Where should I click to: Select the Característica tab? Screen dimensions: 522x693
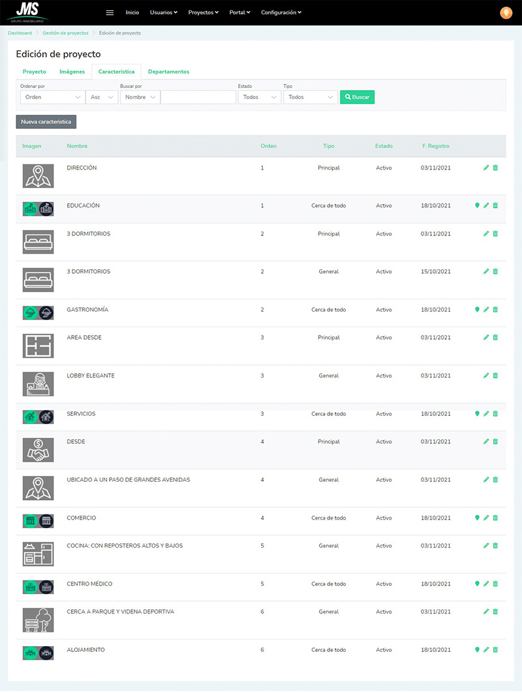[x=116, y=72]
